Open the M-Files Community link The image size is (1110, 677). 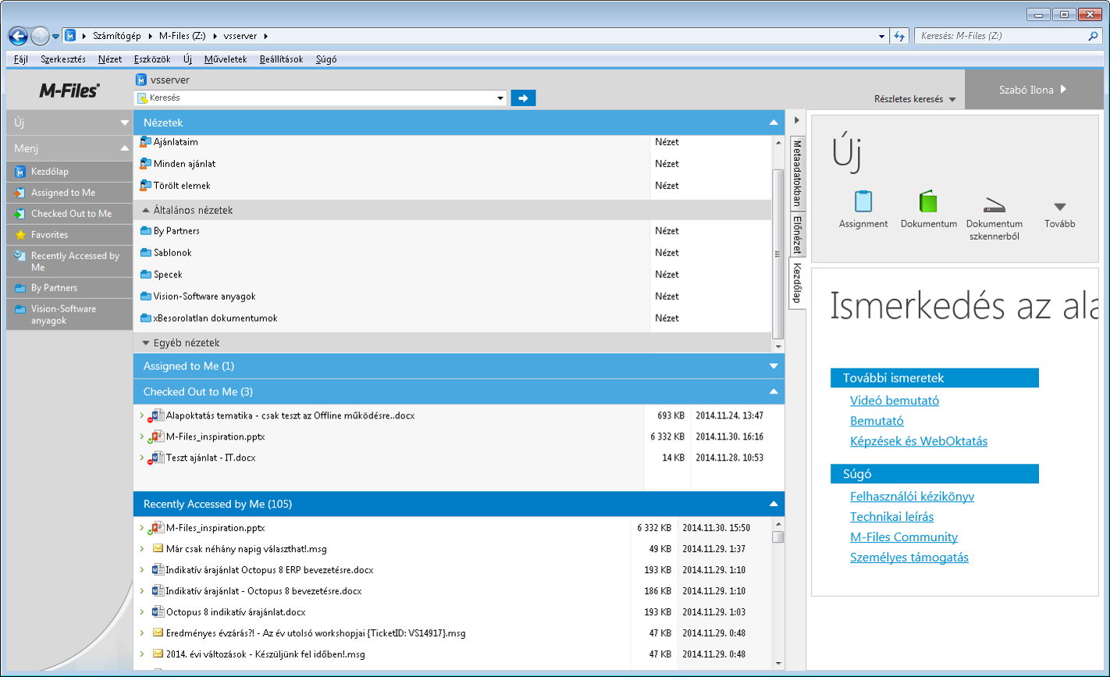point(904,537)
